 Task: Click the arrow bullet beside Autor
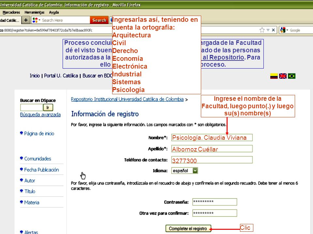click(x=22, y=180)
